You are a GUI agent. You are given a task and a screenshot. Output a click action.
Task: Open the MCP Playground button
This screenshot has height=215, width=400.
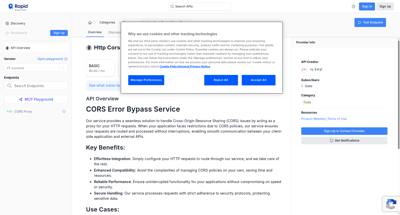pyautogui.click(x=36, y=99)
